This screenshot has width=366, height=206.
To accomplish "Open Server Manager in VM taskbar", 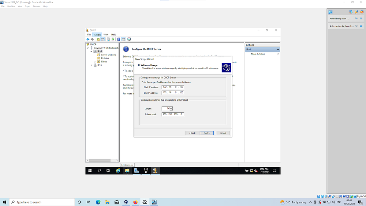I will (x=137, y=171).
